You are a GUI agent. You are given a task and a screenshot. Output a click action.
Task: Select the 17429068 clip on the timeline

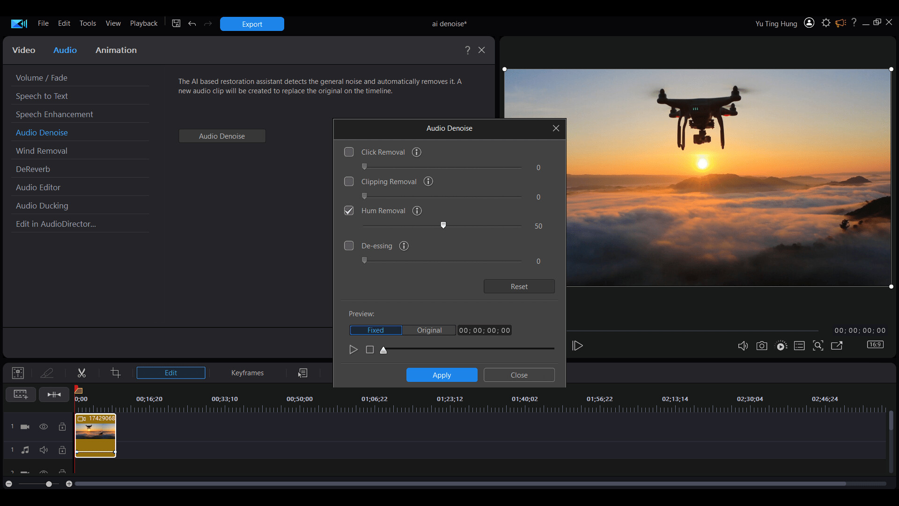(96, 436)
